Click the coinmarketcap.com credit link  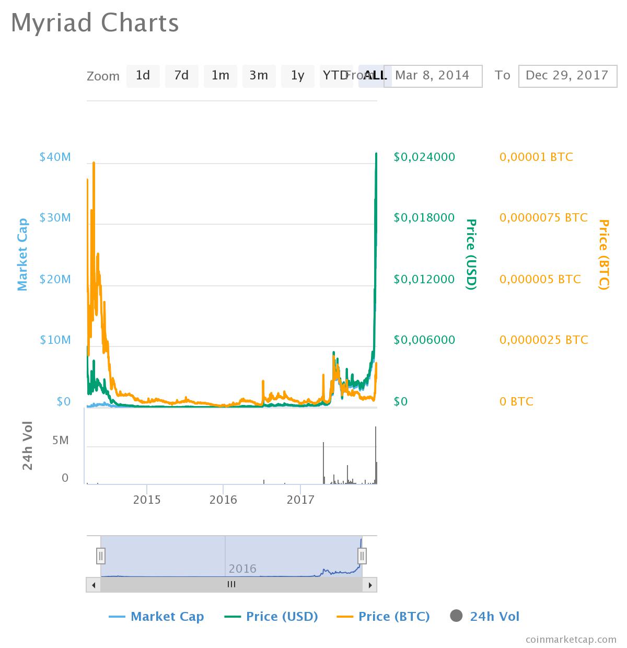(x=571, y=639)
